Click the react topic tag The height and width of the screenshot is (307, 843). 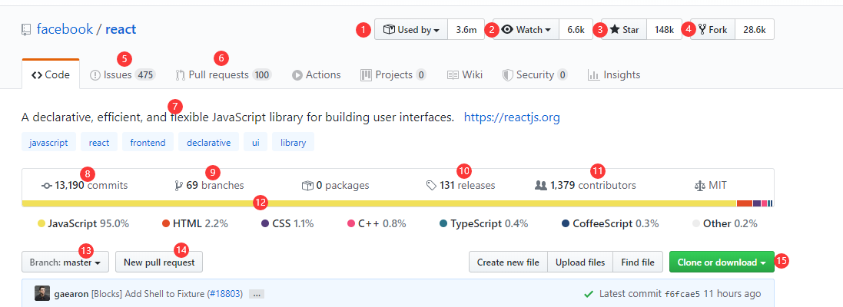coord(99,143)
